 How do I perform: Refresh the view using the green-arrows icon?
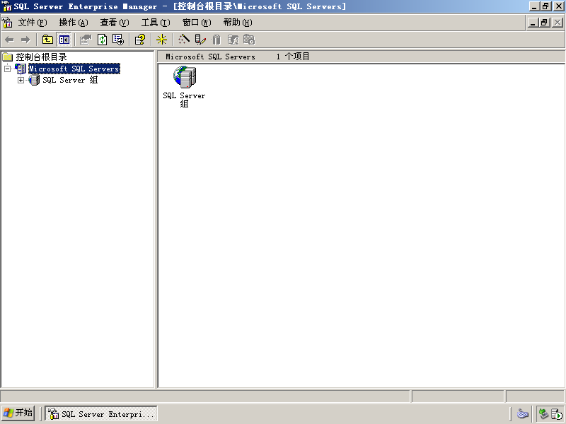(103, 40)
